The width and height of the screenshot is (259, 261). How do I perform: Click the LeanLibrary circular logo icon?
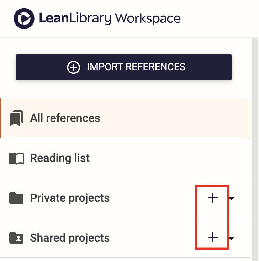point(24,19)
